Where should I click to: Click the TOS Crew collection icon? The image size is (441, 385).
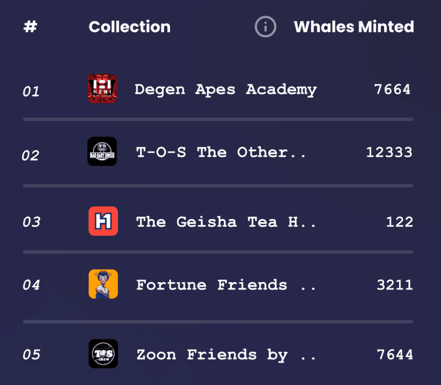click(x=103, y=353)
